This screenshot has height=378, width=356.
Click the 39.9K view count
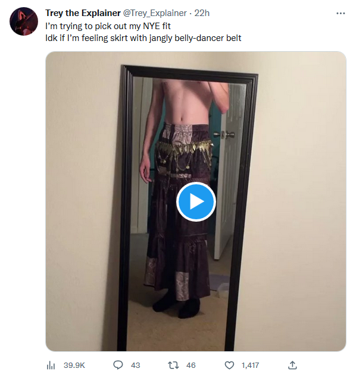pyautogui.click(x=74, y=366)
